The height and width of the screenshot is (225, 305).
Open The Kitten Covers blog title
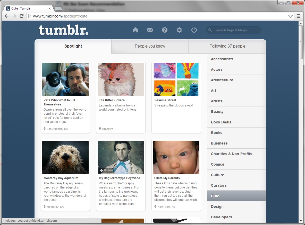tap(112, 100)
